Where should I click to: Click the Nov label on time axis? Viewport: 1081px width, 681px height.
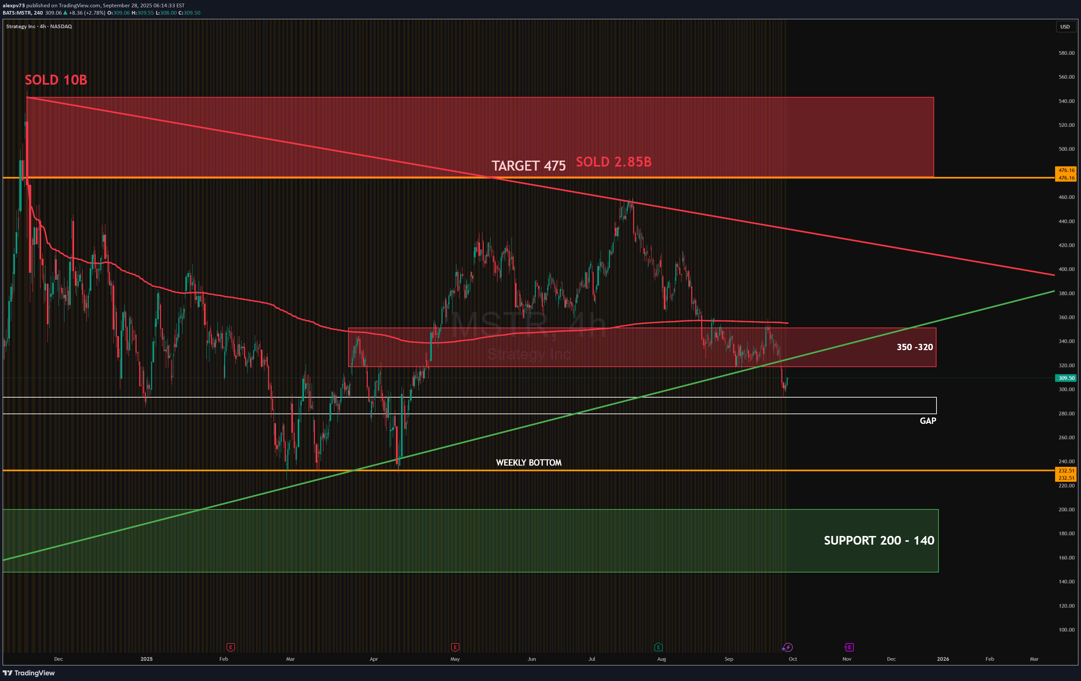click(x=847, y=659)
